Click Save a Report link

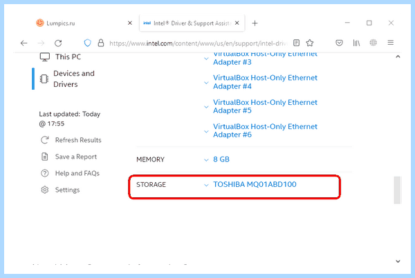tap(76, 157)
